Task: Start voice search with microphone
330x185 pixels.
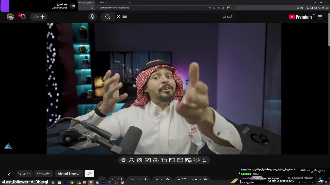Action: 92,17
